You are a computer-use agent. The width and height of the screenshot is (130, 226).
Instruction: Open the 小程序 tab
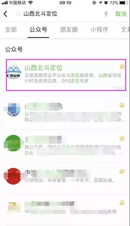tap(99, 29)
